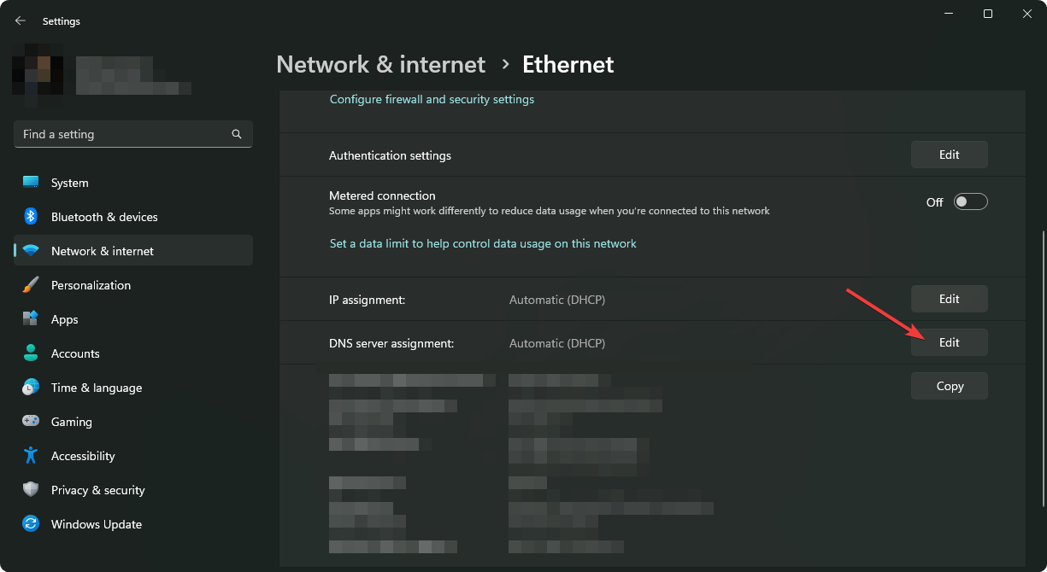Screen dimensions: 1047x572
Task: Select the Personalization paintbrush icon
Action: (x=31, y=285)
